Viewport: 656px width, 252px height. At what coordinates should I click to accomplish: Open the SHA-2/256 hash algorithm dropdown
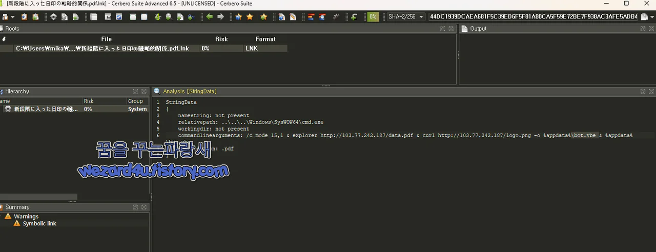406,17
